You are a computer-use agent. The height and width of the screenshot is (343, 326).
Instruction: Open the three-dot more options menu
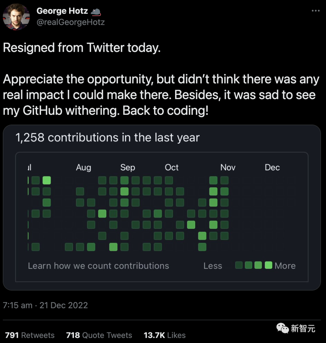click(315, 11)
